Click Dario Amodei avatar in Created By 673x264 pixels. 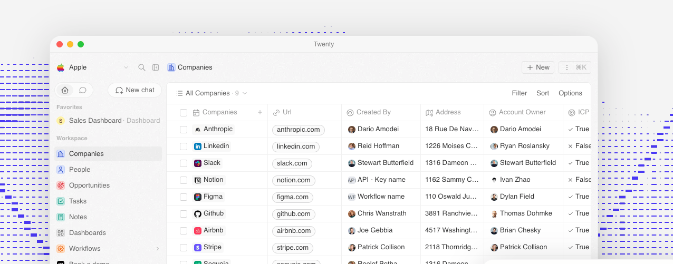coord(352,129)
